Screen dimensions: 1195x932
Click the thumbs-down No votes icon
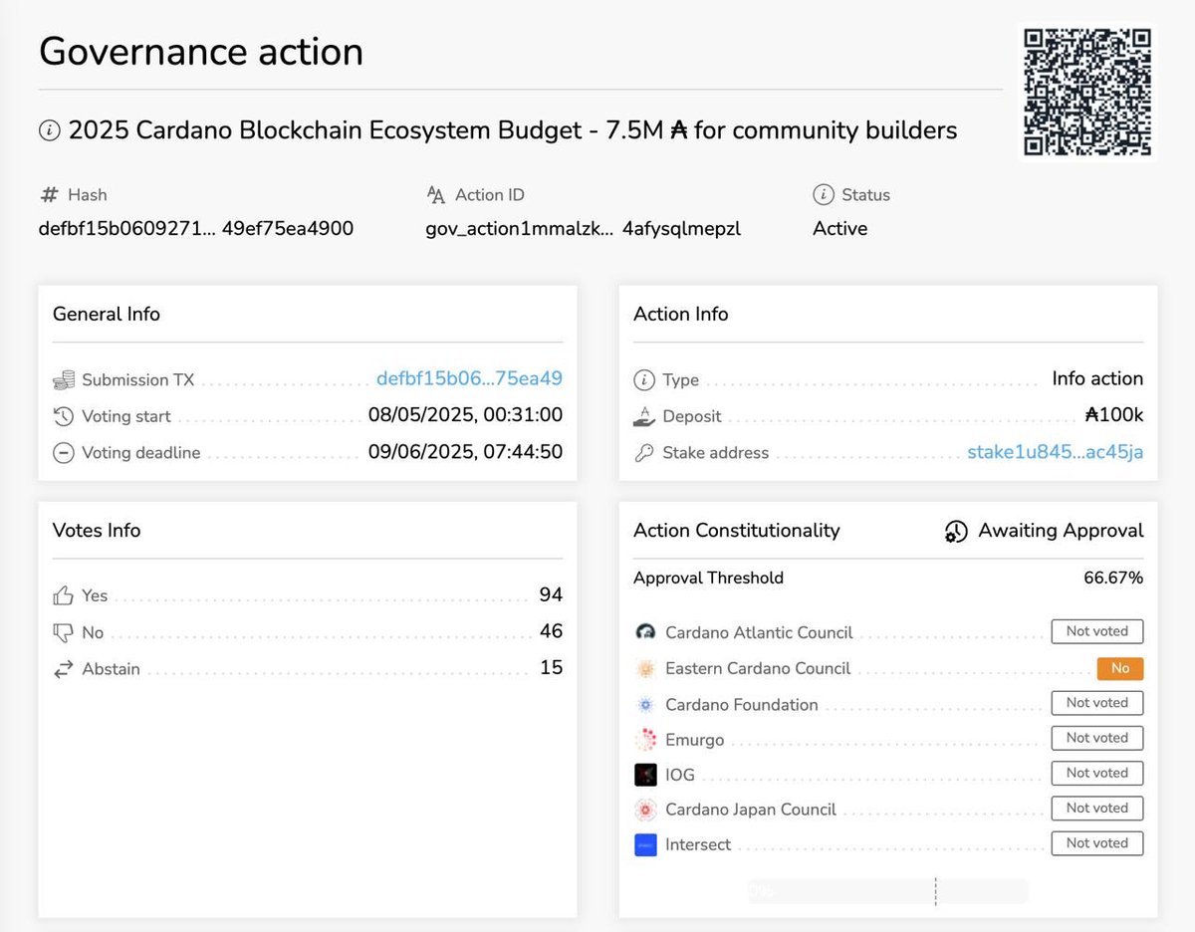tap(64, 632)
